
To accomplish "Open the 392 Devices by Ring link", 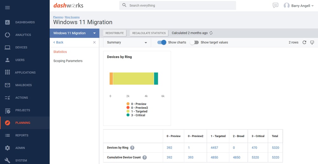I will 169,148.
